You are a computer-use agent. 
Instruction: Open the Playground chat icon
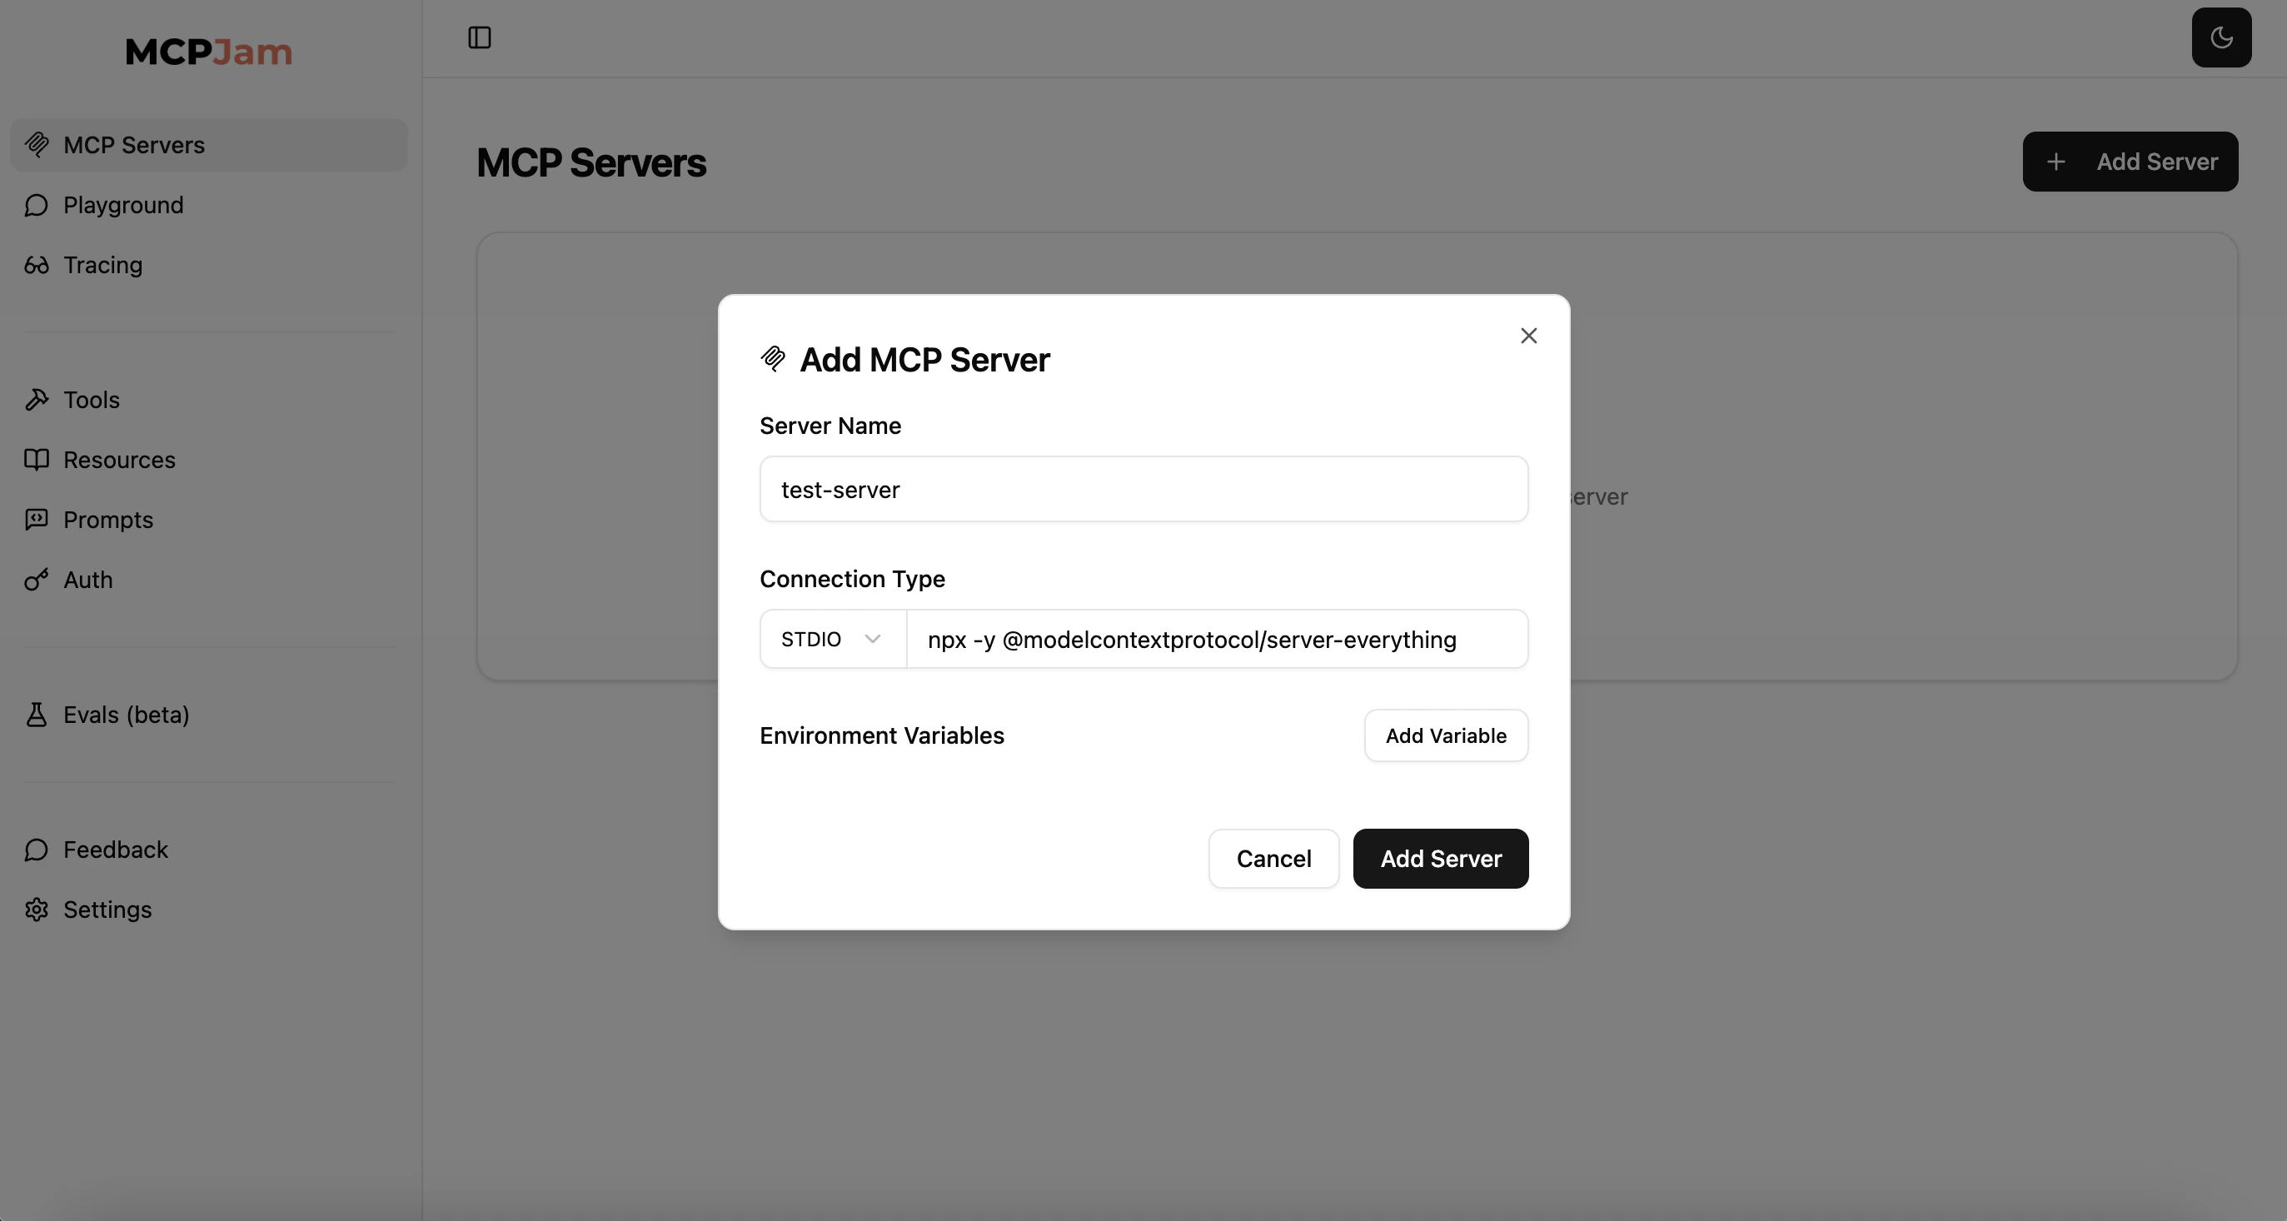click(x=37, y=204)
